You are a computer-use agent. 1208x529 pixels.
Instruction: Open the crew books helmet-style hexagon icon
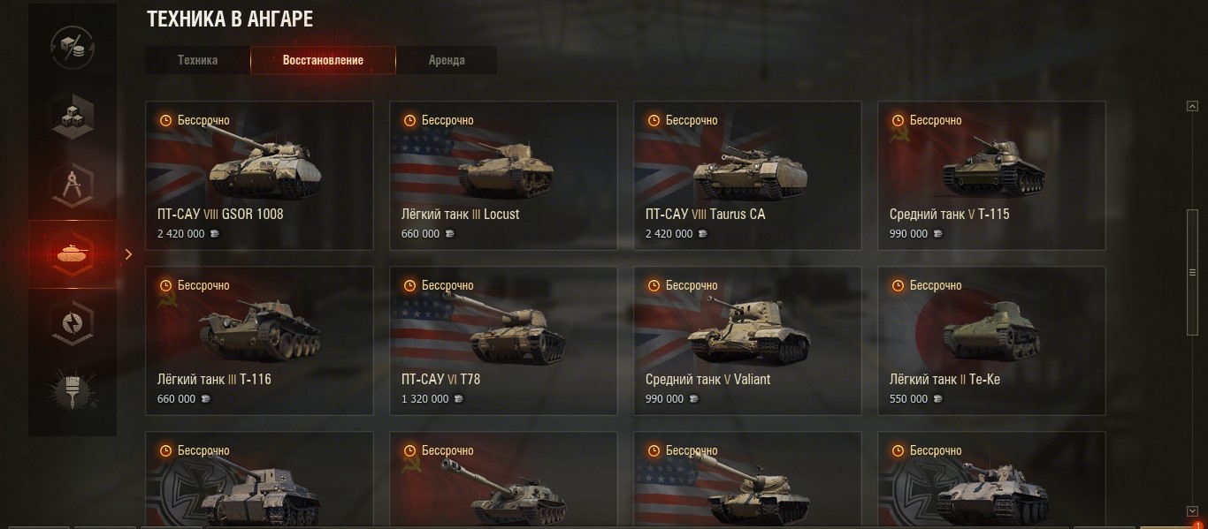click(73, 322)
